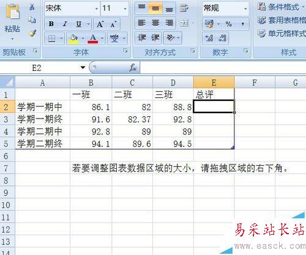Viewport: 306px width, 255px height.
Task: Open number 数字 dialog launcher
Action: pos(246,51)
